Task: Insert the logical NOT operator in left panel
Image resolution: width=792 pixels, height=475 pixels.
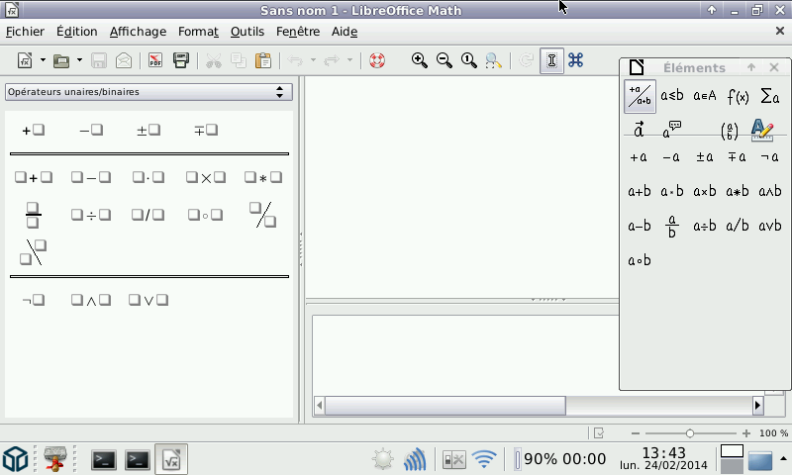Action: tap(34, 301)
